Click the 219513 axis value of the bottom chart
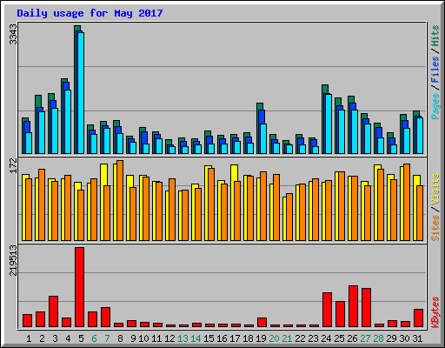445x348 pixels. tap(13, 260)
